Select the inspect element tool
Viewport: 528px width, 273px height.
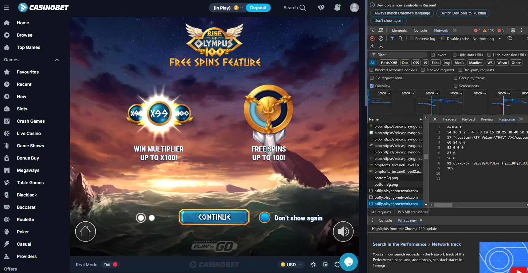372,30
